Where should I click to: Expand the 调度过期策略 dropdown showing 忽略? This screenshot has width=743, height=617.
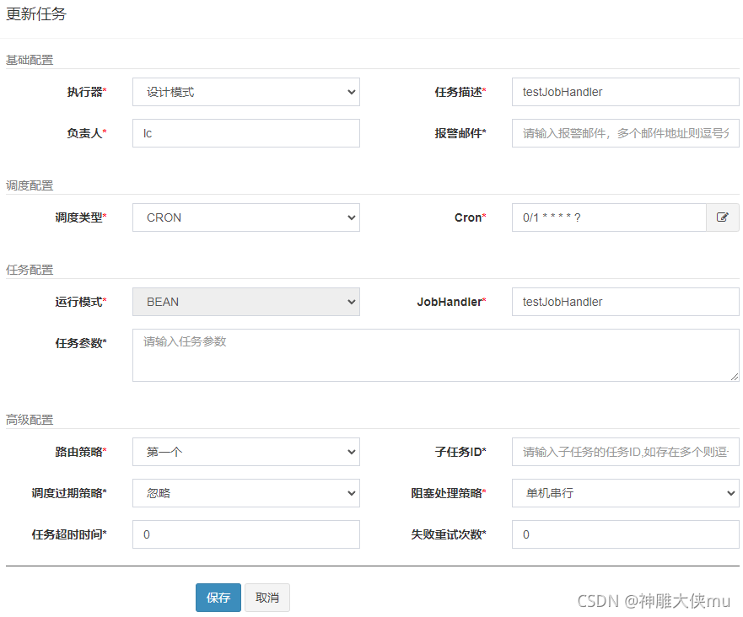point(246,493)
